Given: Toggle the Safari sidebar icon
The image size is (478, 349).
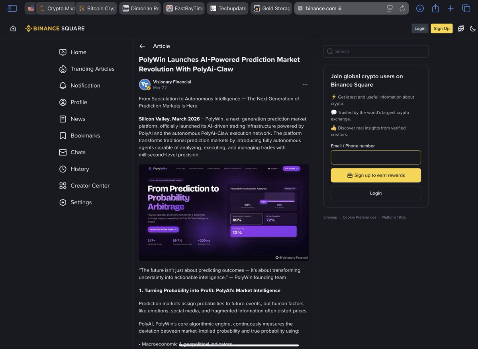Looking at the screenshot, I should tap(12, 8).
